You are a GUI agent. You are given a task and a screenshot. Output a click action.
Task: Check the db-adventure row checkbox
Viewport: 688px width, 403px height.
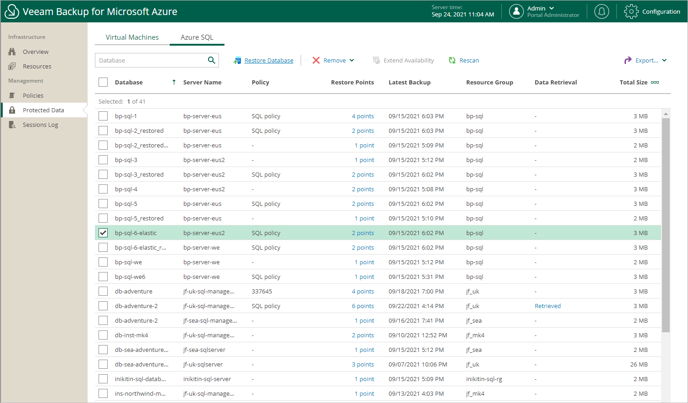(103, 291)
